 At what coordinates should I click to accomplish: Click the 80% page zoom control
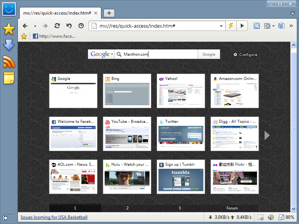click(287, 217)
